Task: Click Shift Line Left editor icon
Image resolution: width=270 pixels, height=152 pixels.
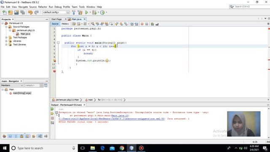Action: (132, 24)
